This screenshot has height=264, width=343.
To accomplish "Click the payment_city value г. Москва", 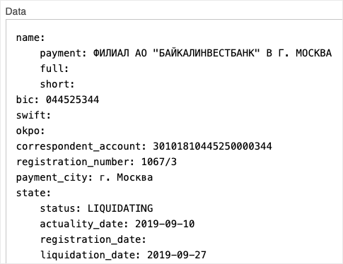I will click(x=126, y=177).
